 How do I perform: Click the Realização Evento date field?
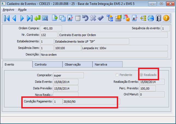coord(152,82)
